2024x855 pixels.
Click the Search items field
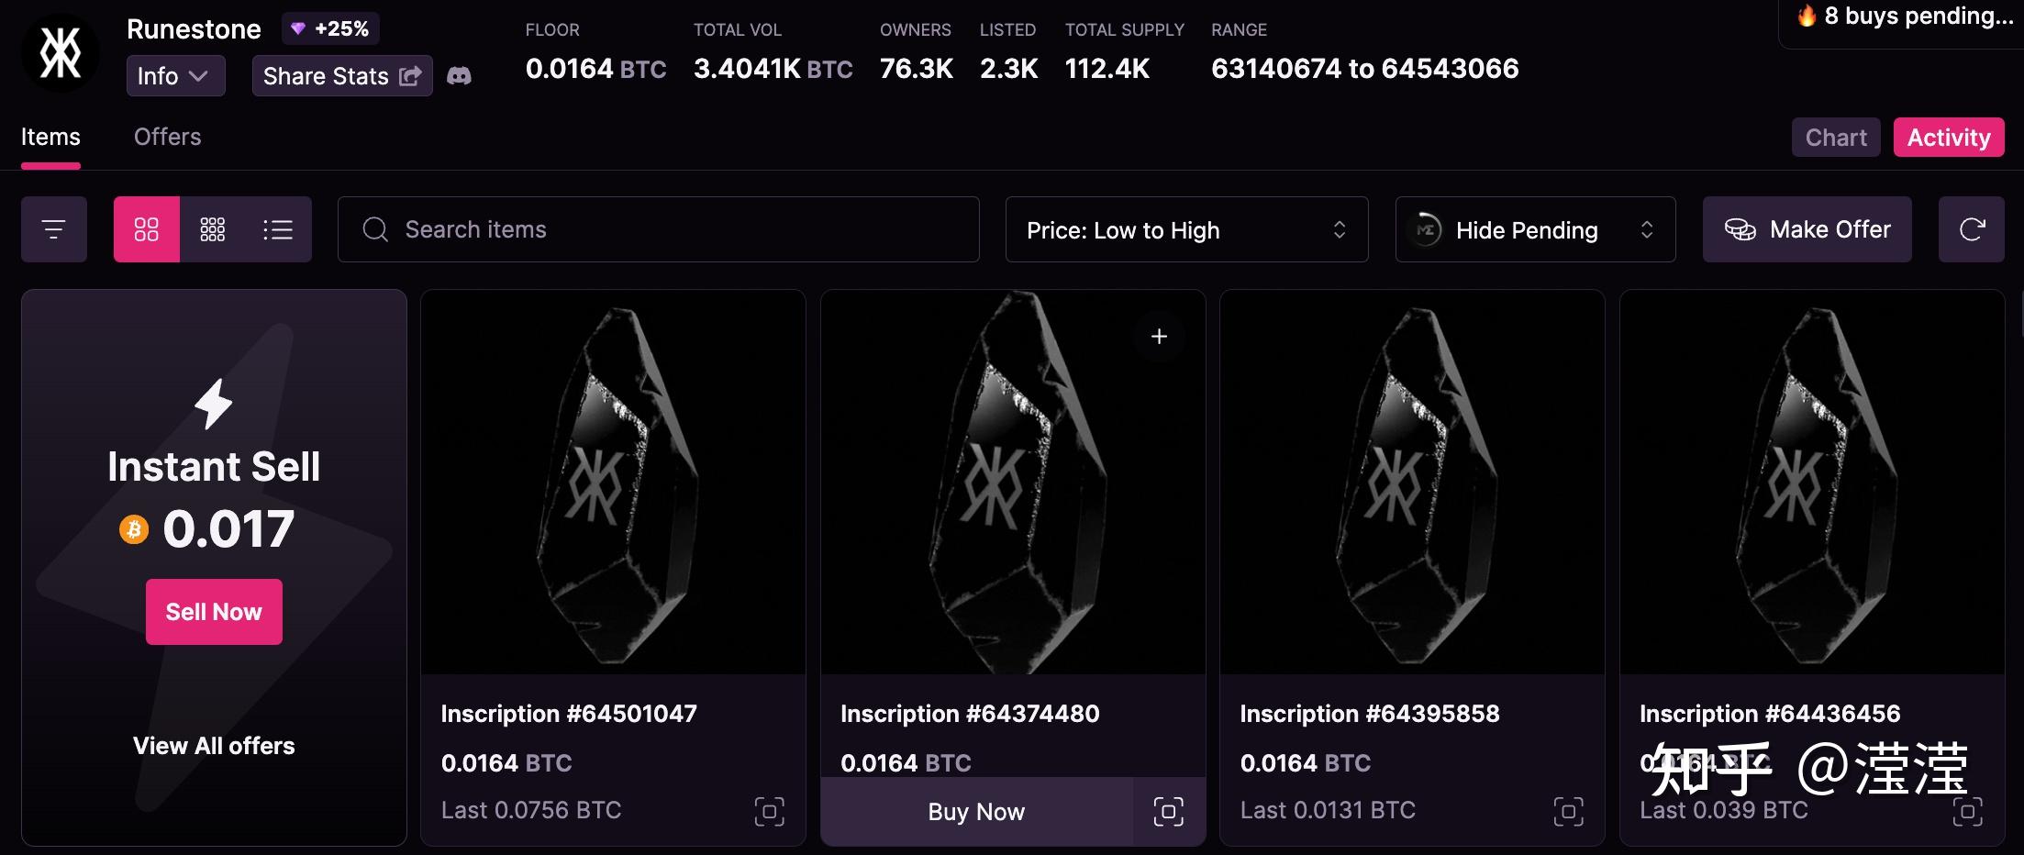pos(658,229)
